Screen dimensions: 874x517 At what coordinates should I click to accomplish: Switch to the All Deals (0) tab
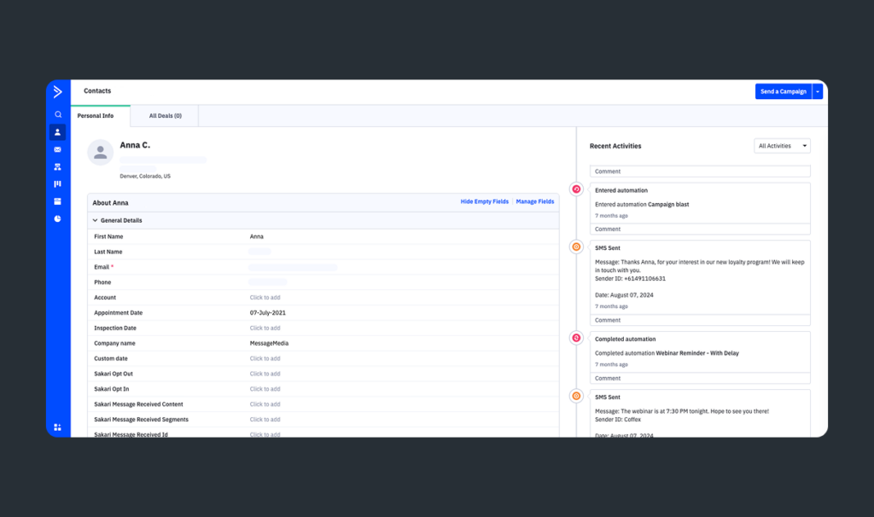pyautogui.click(x=165, y=116)
